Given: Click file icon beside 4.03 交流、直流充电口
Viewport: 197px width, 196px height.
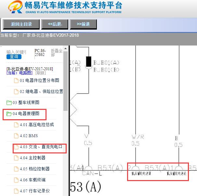Looking at the screenshot, I should pyautogui.click(x=16, y=147).
